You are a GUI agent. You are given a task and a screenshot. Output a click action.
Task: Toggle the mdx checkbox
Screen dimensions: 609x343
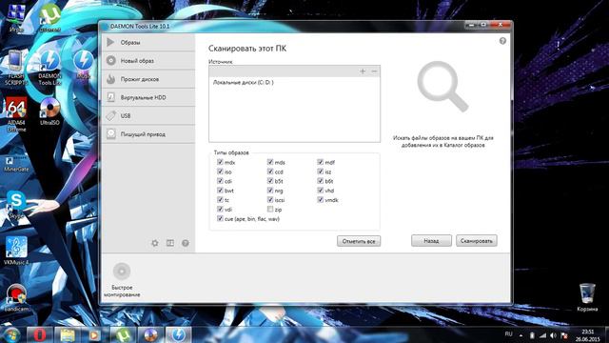pos(220,162)
